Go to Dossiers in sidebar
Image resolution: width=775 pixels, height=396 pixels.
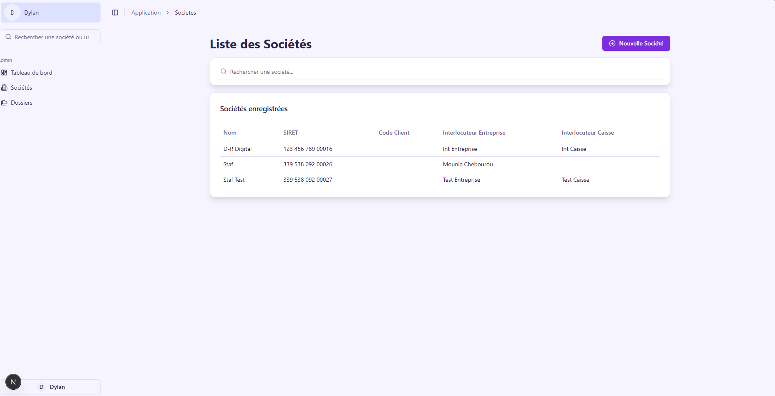click(x=22, y=103)
